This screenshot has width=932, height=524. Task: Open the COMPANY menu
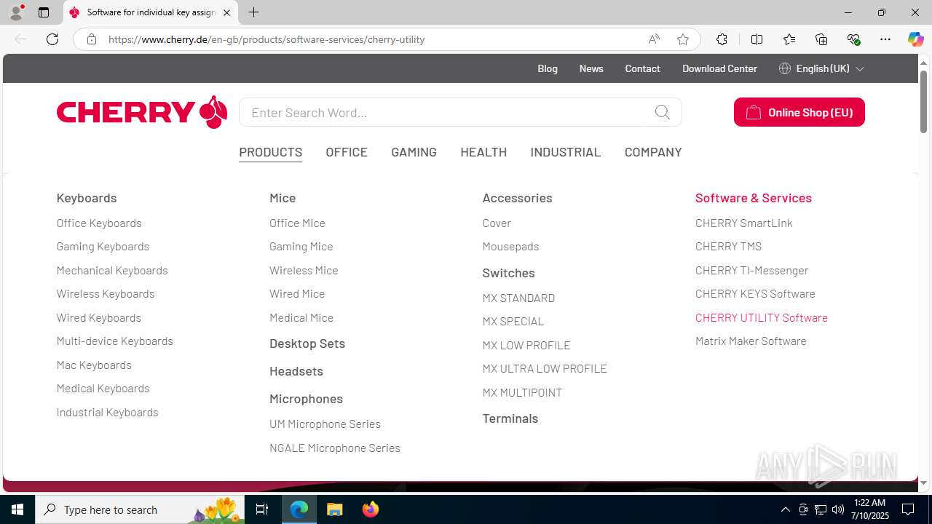tap(653, 152)
